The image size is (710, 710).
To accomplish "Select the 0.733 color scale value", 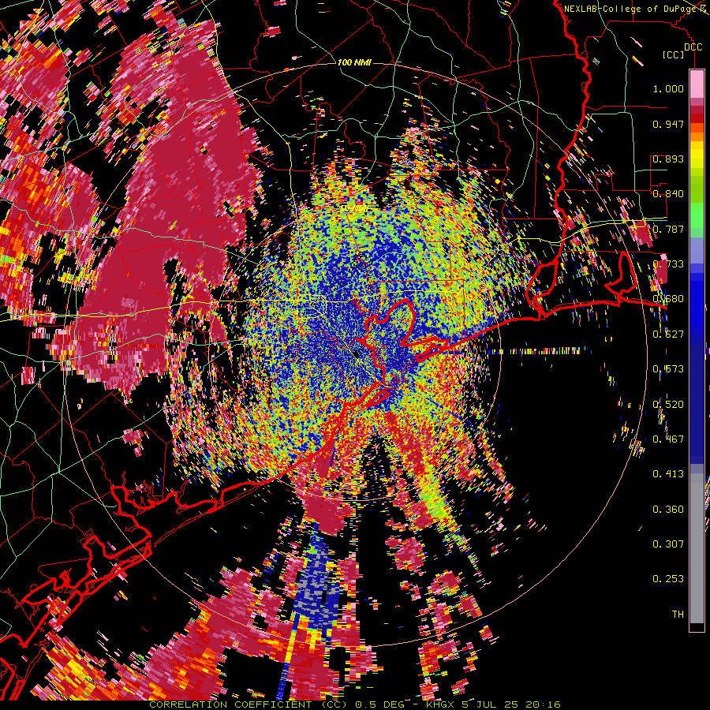I will [x=668, y=264].
